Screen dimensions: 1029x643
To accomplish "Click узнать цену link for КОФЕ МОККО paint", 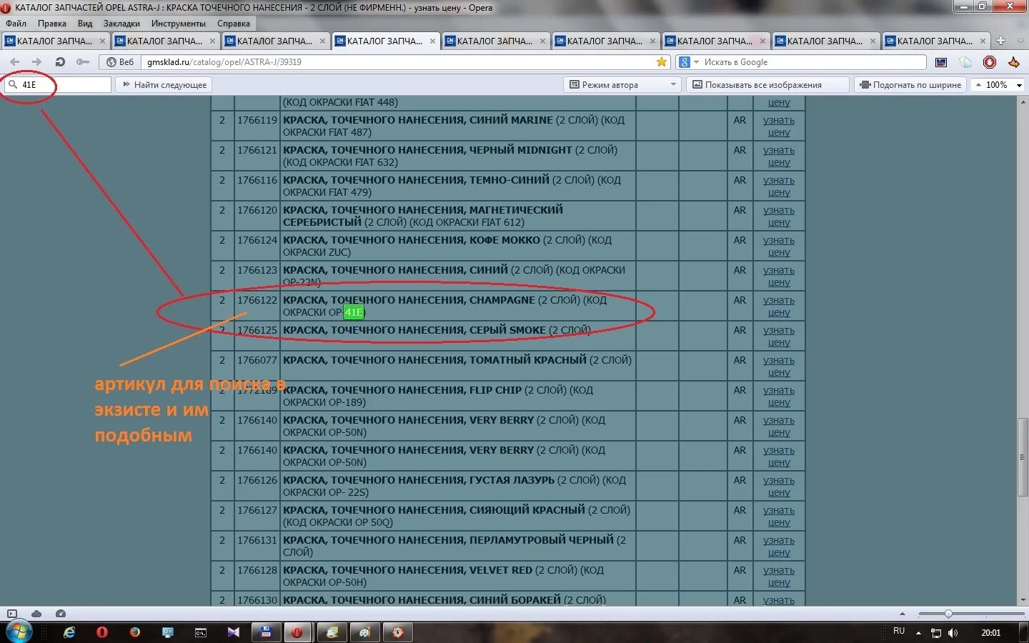I will coord(778,246).
